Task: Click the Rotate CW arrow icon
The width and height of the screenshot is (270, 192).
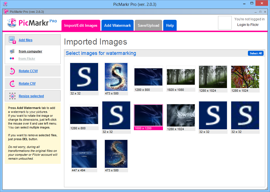Action: 12,84
